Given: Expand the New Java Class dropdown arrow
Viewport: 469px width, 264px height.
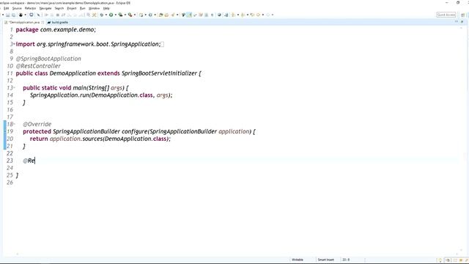Looking at the screenshot, I should tap(155, 15).
